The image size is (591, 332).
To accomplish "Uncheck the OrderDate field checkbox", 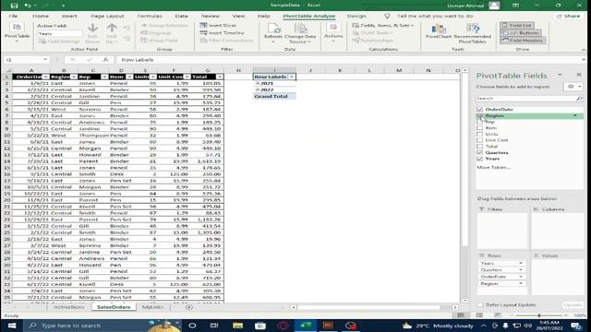I will click(480, 109).
